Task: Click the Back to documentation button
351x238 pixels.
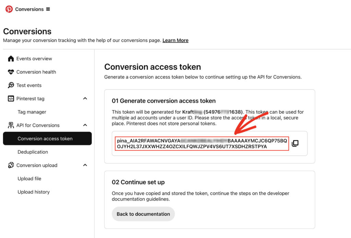Action: click(x=143, y=214)
